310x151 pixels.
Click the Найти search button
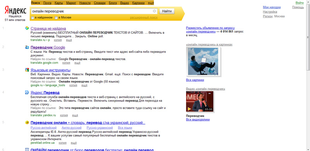pos(167,11)
